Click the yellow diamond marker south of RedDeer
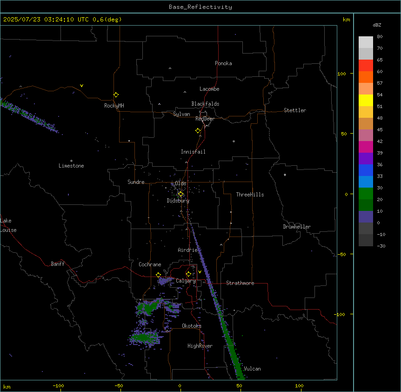 [x=198, y=130]
